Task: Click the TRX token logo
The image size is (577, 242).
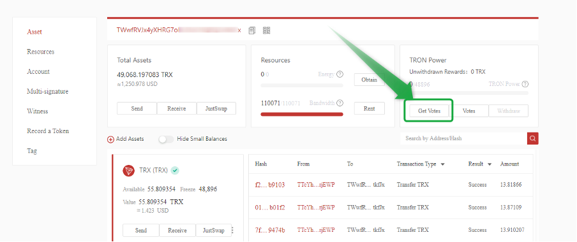Action: (129, 171)
